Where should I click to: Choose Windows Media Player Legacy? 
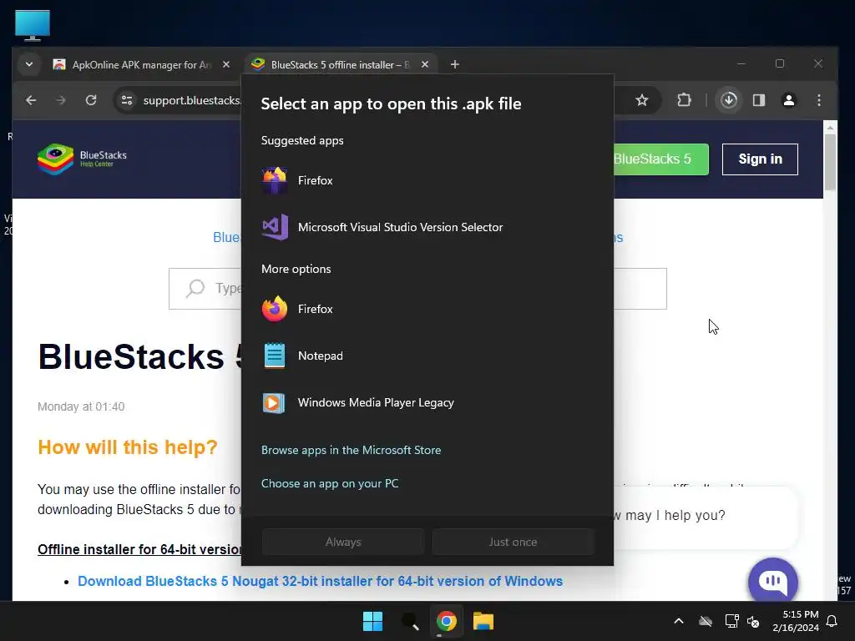(427, 403)
